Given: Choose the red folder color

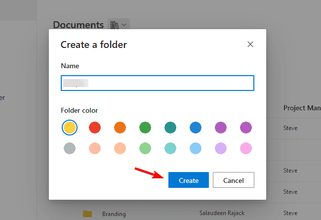Looking at the screenshot, I should point(95,128).
